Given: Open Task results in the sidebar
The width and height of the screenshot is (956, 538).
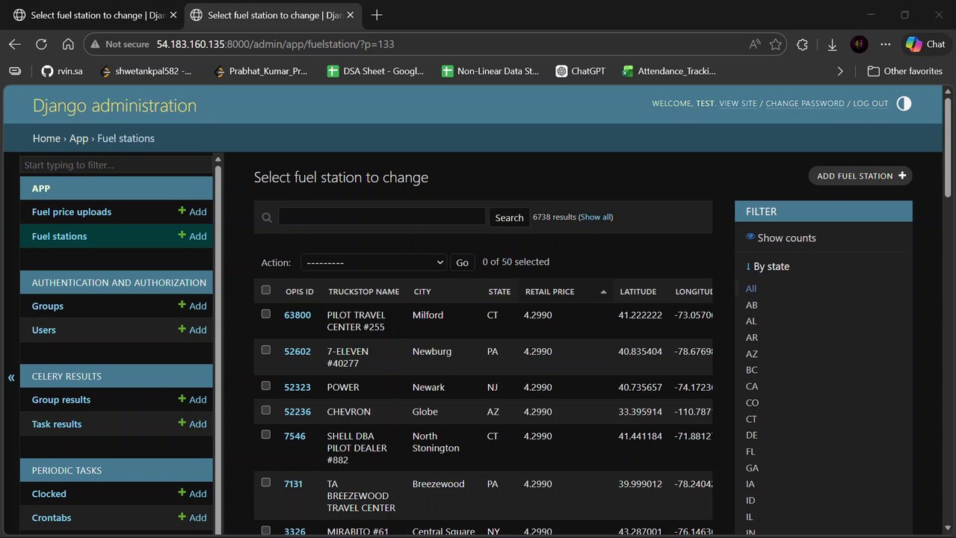Looking at the screenshot, I should (x=56, y=424).
